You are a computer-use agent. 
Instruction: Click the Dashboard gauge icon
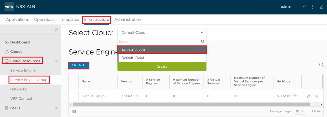point(7,42)
